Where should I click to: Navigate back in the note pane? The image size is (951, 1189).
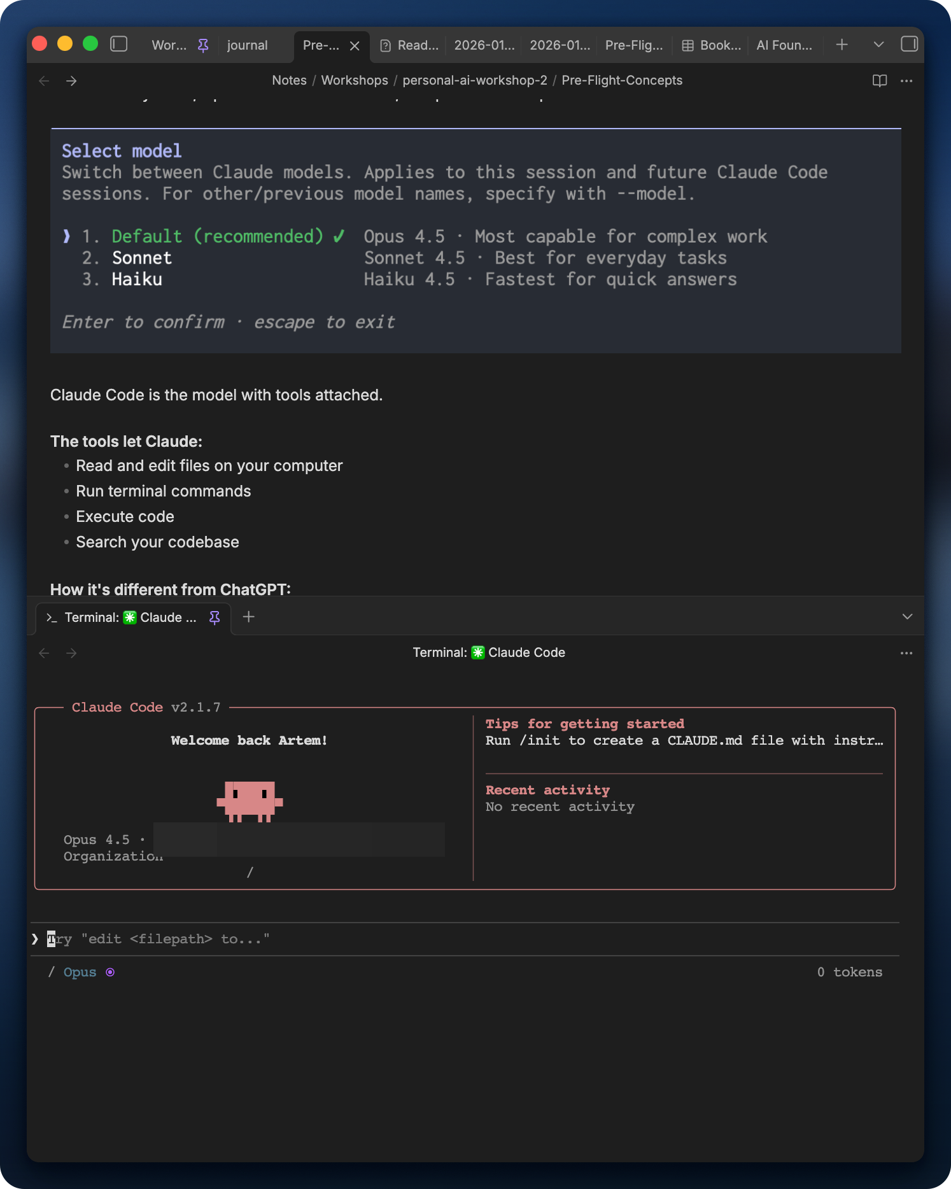44,81
